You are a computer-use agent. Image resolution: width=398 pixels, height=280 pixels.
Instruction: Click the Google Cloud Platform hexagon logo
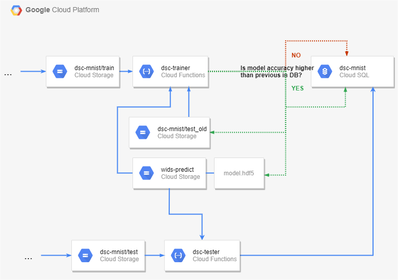coord(16,10)
